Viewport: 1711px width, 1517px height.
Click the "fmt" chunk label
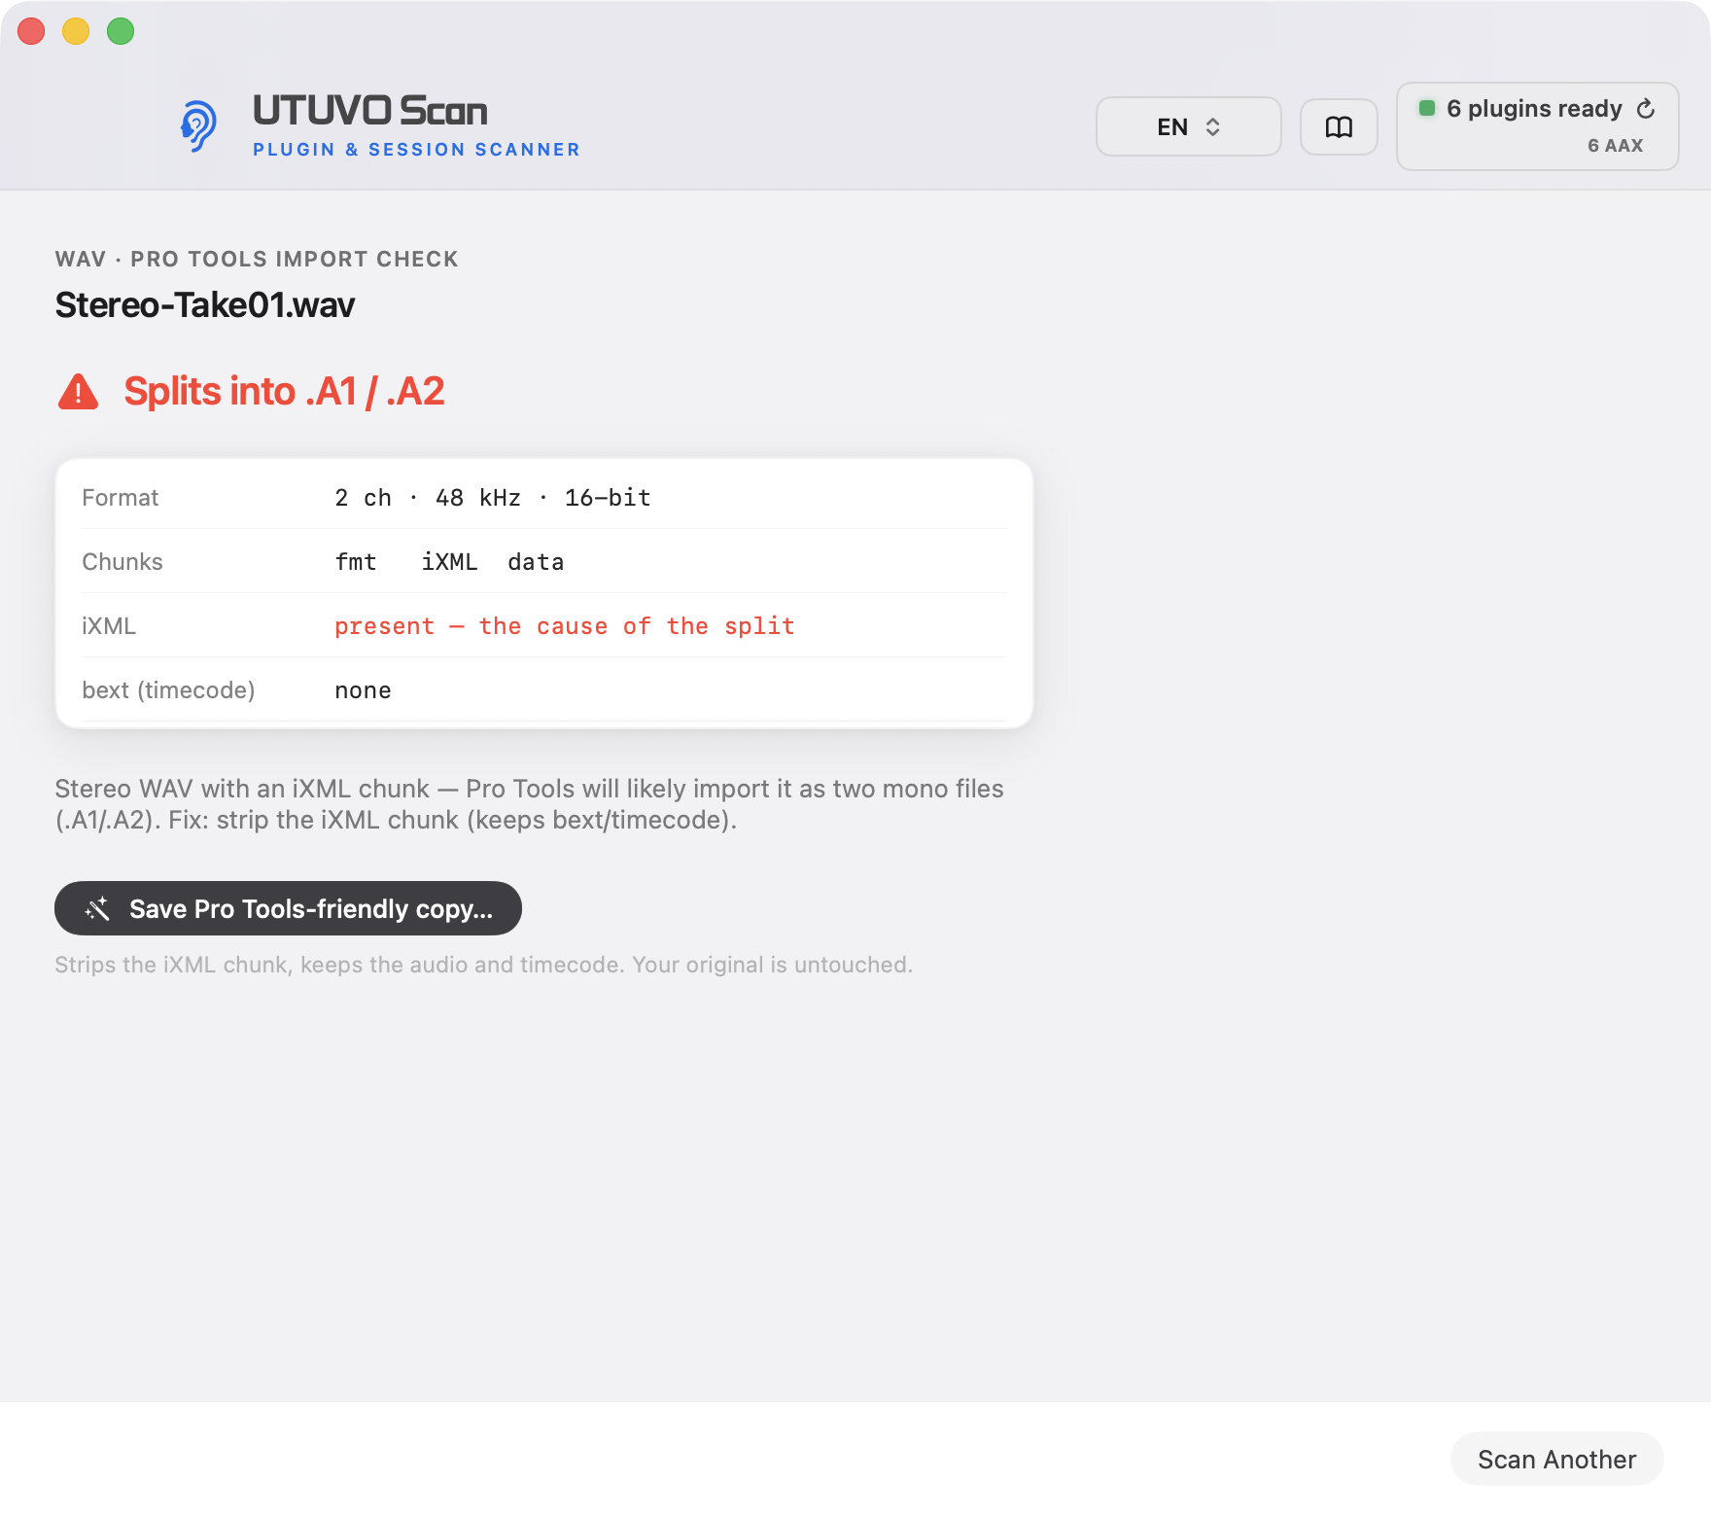(356, 562)
